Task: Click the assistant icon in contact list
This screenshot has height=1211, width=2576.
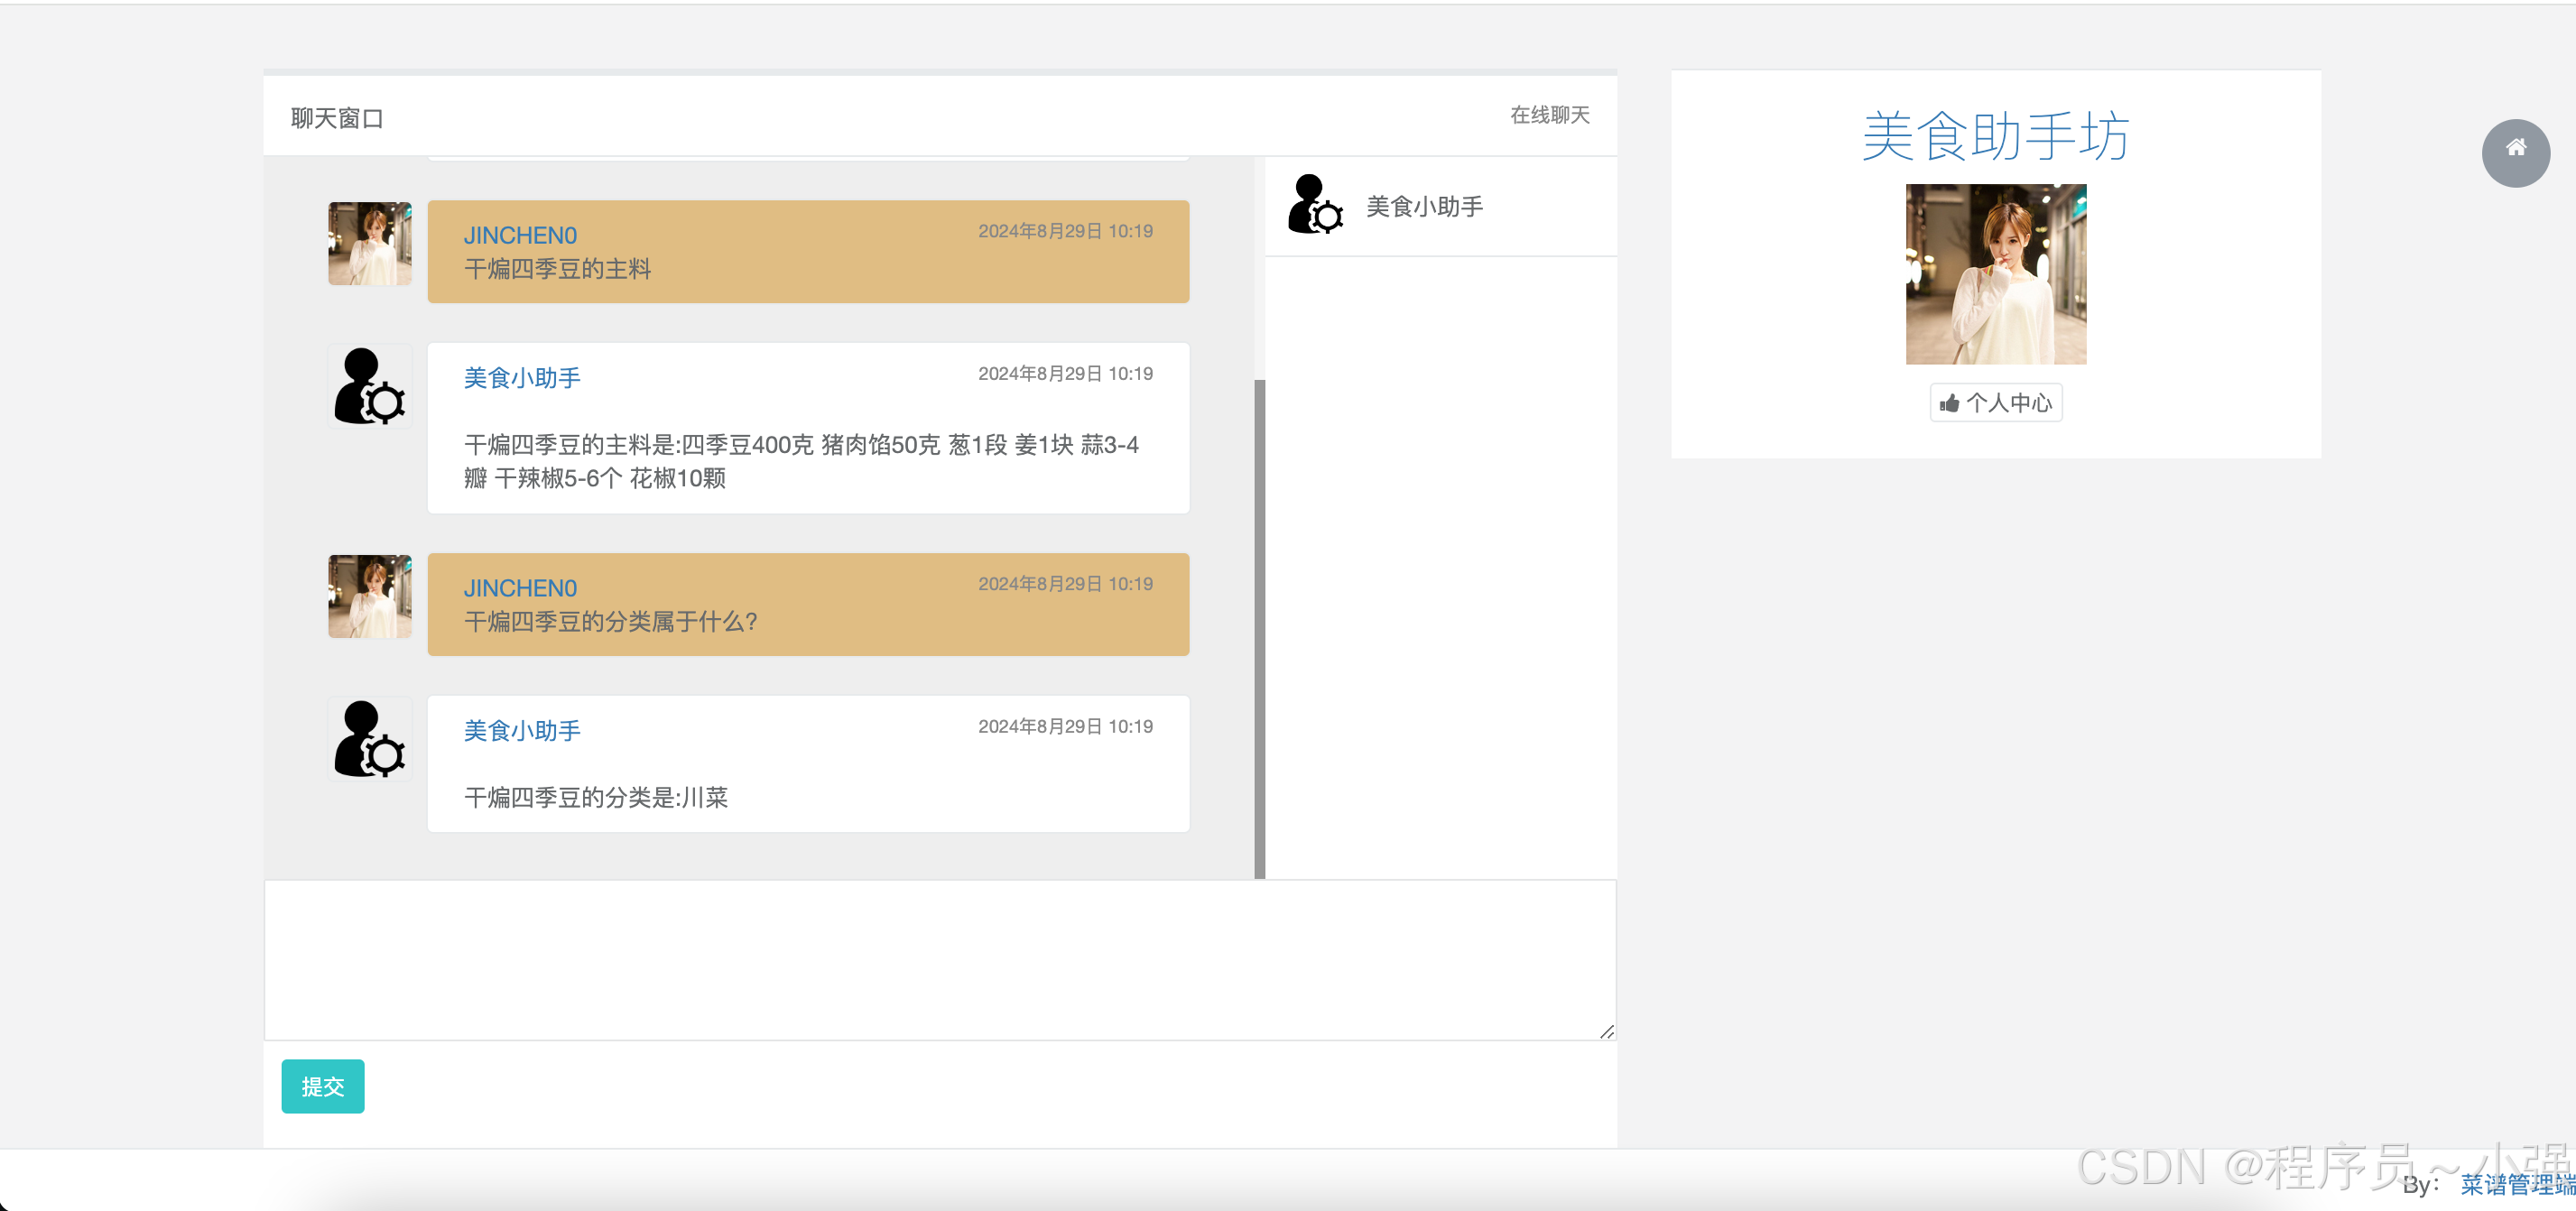Action: point(1315,205)
